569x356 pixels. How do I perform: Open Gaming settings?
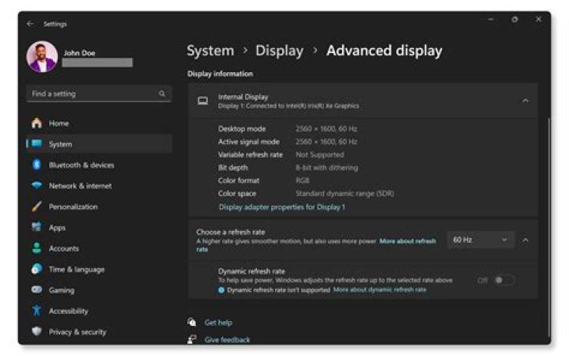pos(99,290)
